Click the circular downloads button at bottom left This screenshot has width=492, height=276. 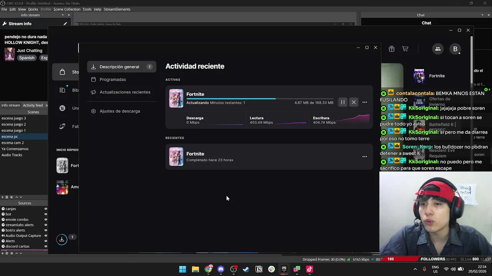point(61,239)
